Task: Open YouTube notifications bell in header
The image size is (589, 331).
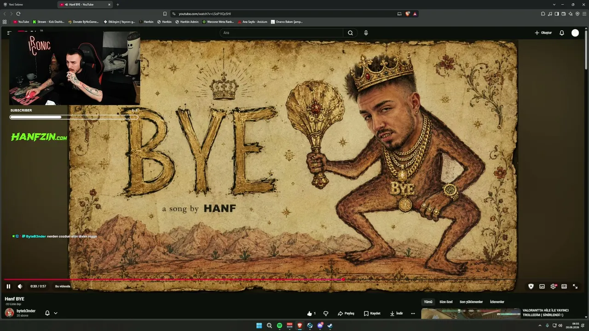Action: coord(562,33)
